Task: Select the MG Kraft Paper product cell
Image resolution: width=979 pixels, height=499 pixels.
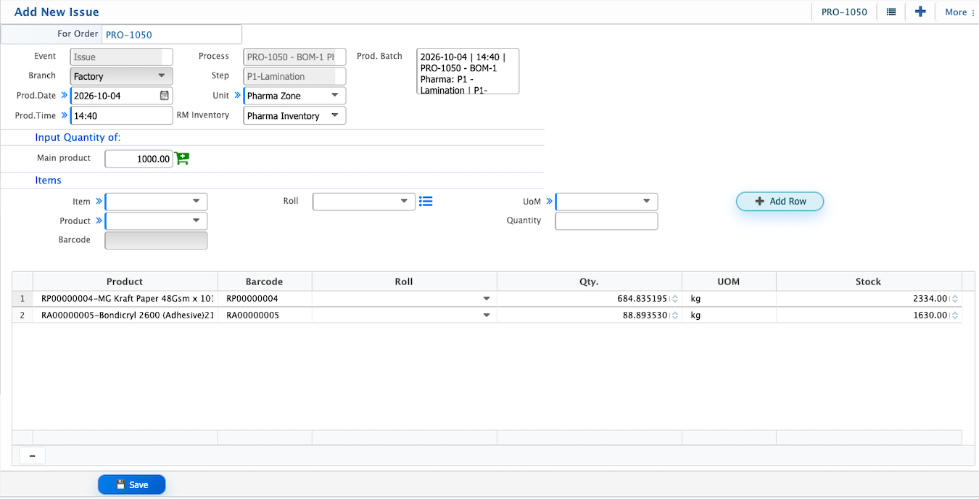Action: pos(125,298)
